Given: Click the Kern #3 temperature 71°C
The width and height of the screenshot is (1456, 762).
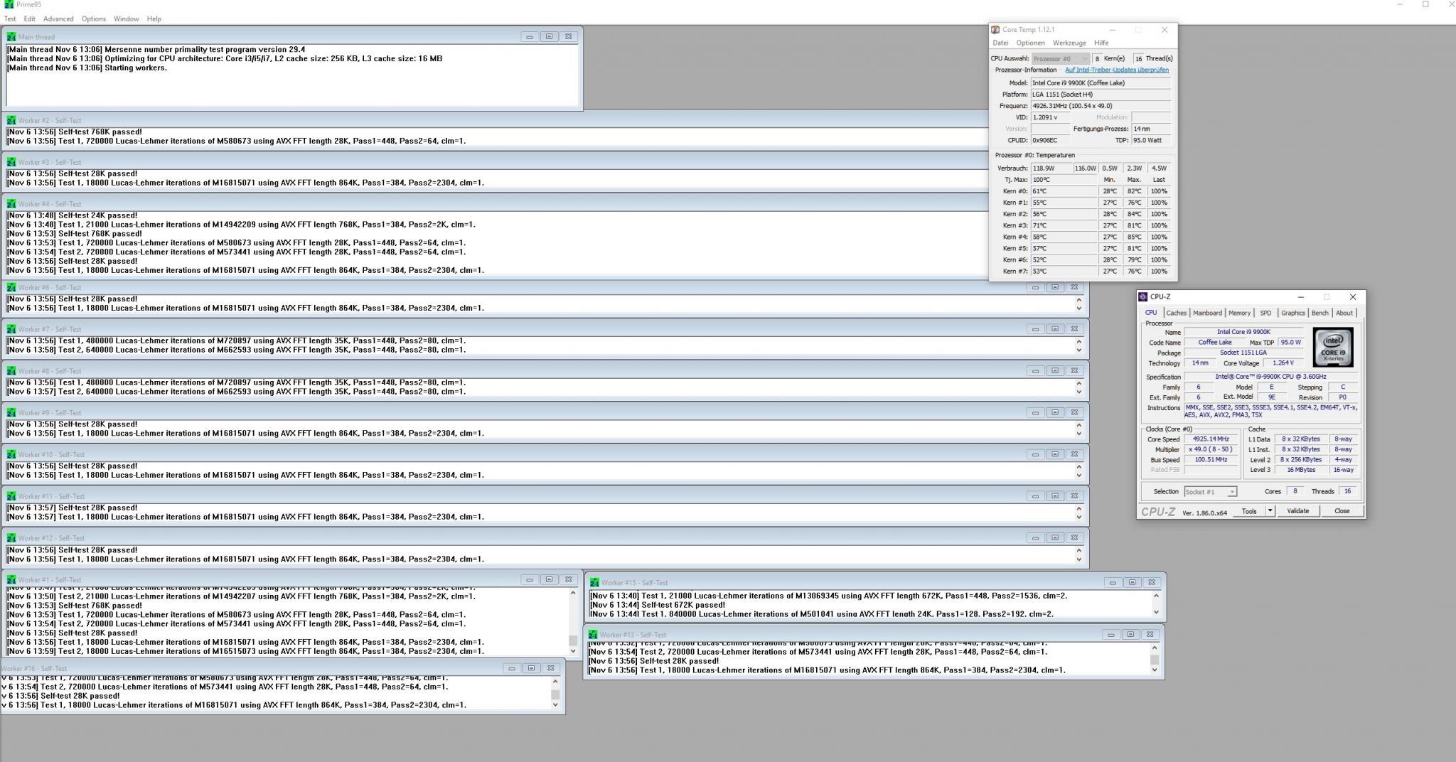Looking at the screenshot, I should coord(1064,225).
